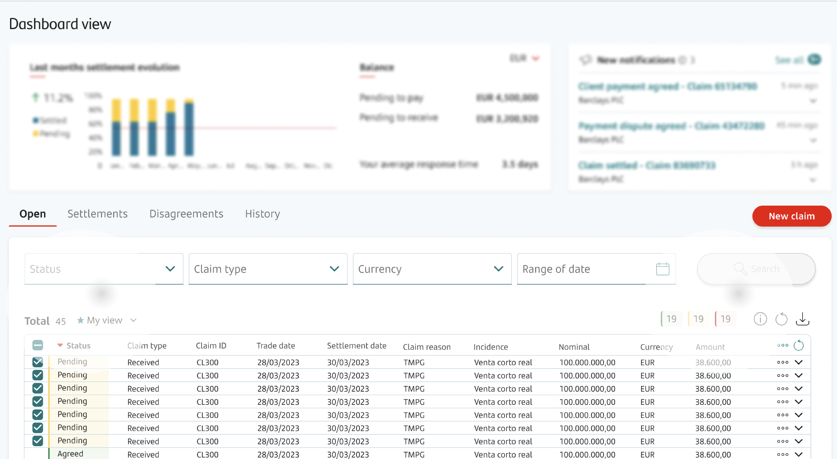
Task: Uncheck the third Pending row checkbox
Action: (38, 388)
